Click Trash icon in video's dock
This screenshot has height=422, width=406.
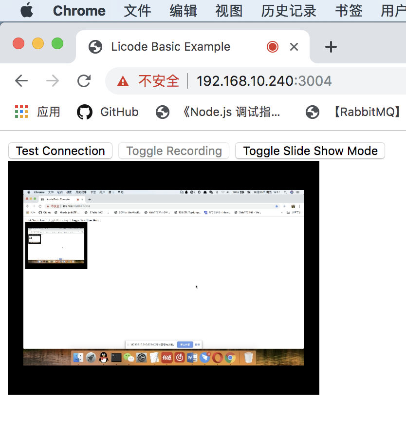[249, 358]
